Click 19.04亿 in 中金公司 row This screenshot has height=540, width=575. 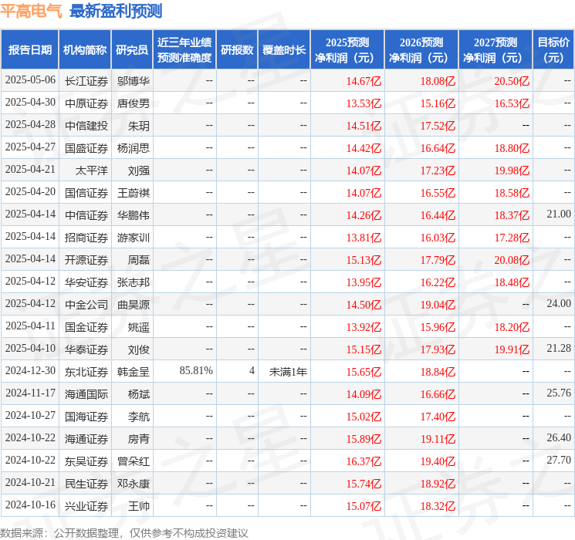[438, 305]
